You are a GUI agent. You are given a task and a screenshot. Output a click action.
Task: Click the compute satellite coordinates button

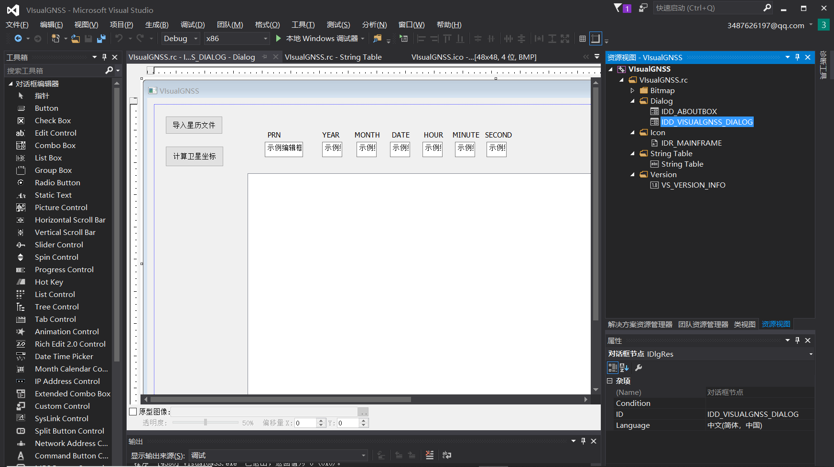[x=195, y=156]
